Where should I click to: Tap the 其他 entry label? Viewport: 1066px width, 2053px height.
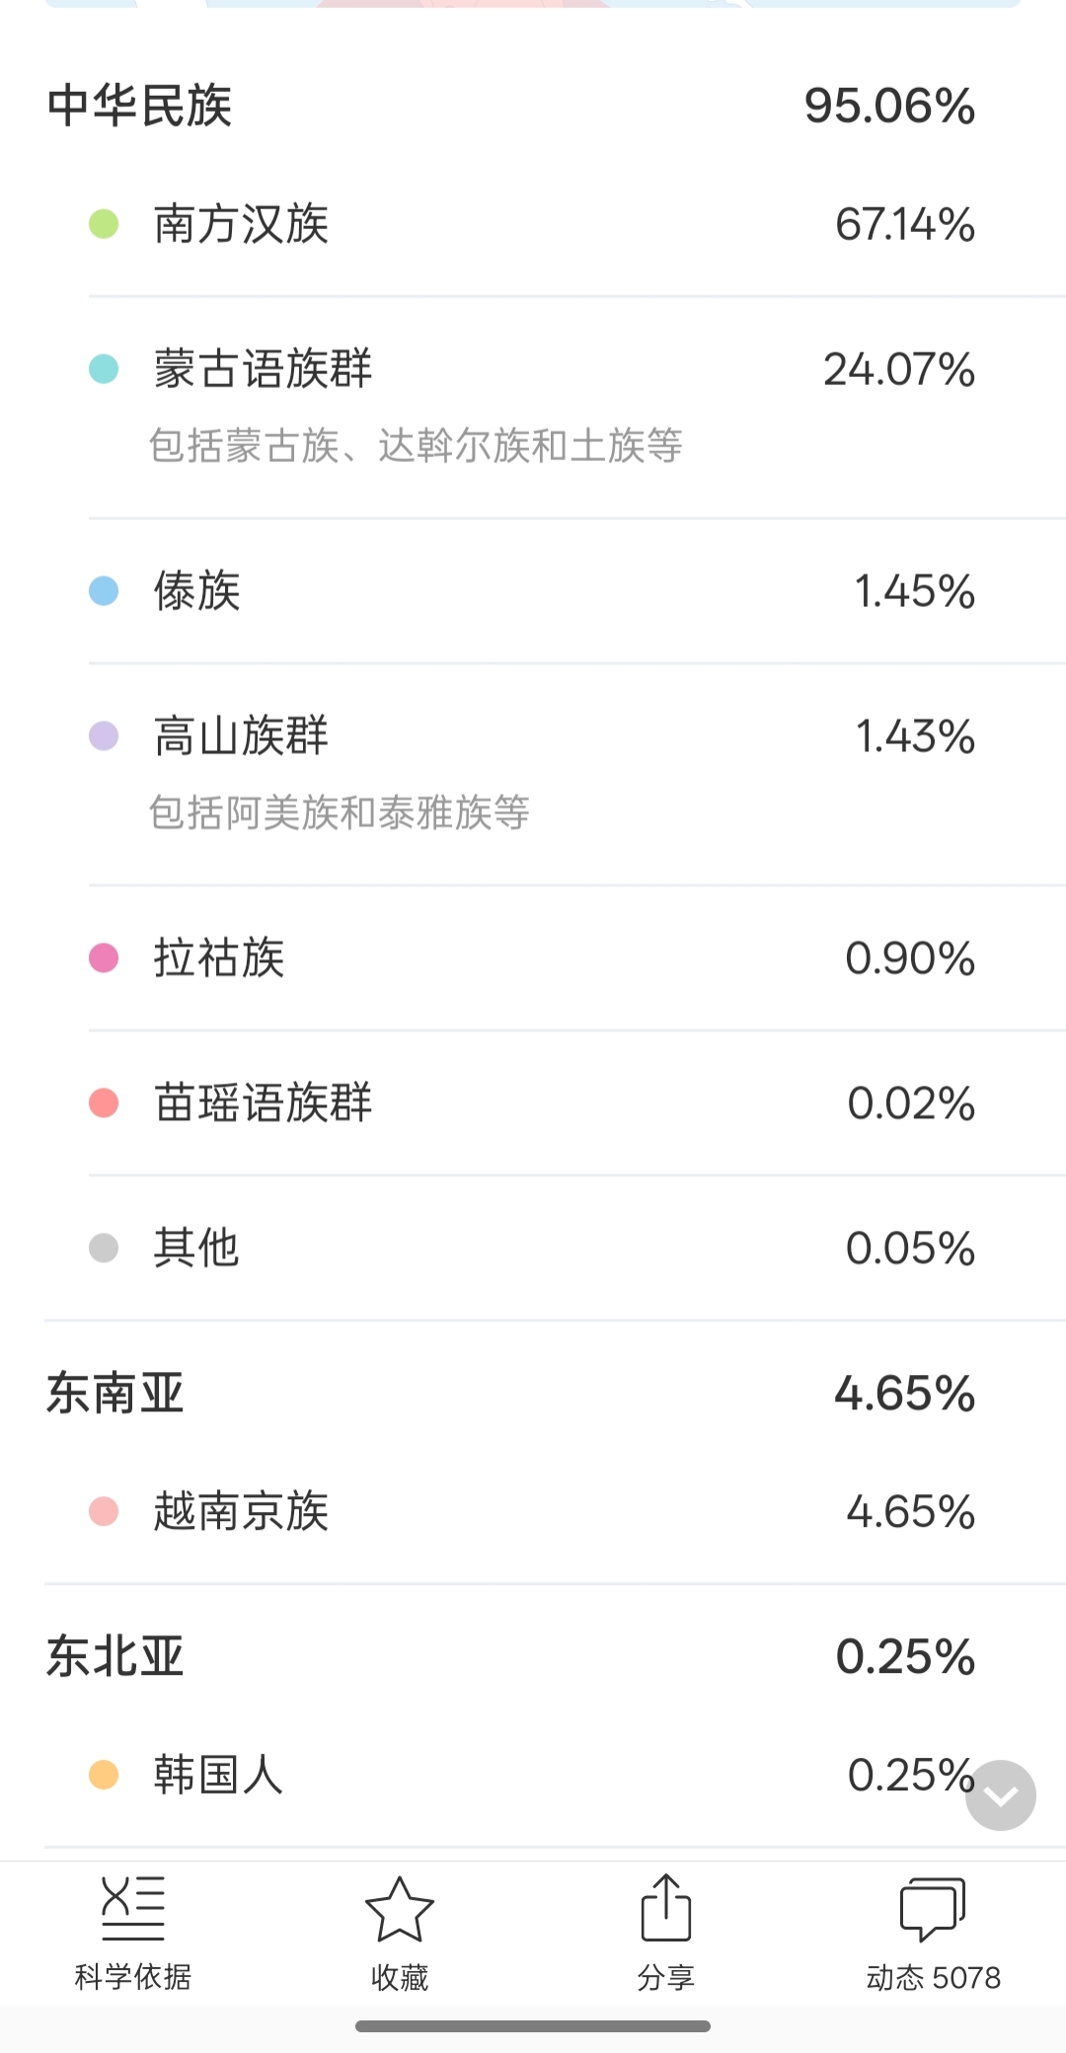tap(196, 1248)
